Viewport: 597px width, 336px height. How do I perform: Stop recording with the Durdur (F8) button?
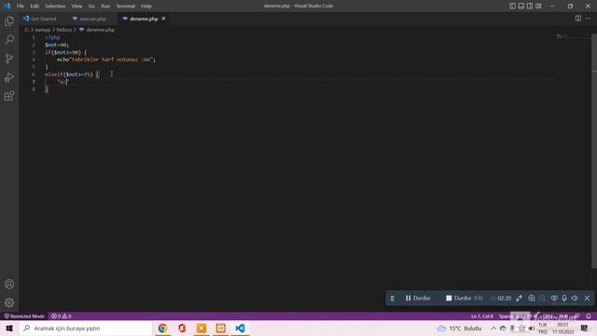coord(465,298)
